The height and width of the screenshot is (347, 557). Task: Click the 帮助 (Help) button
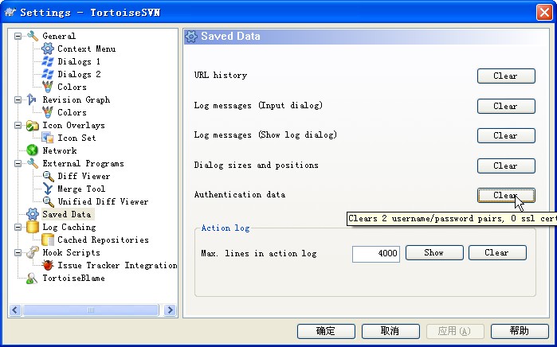(x=520, y=331)
